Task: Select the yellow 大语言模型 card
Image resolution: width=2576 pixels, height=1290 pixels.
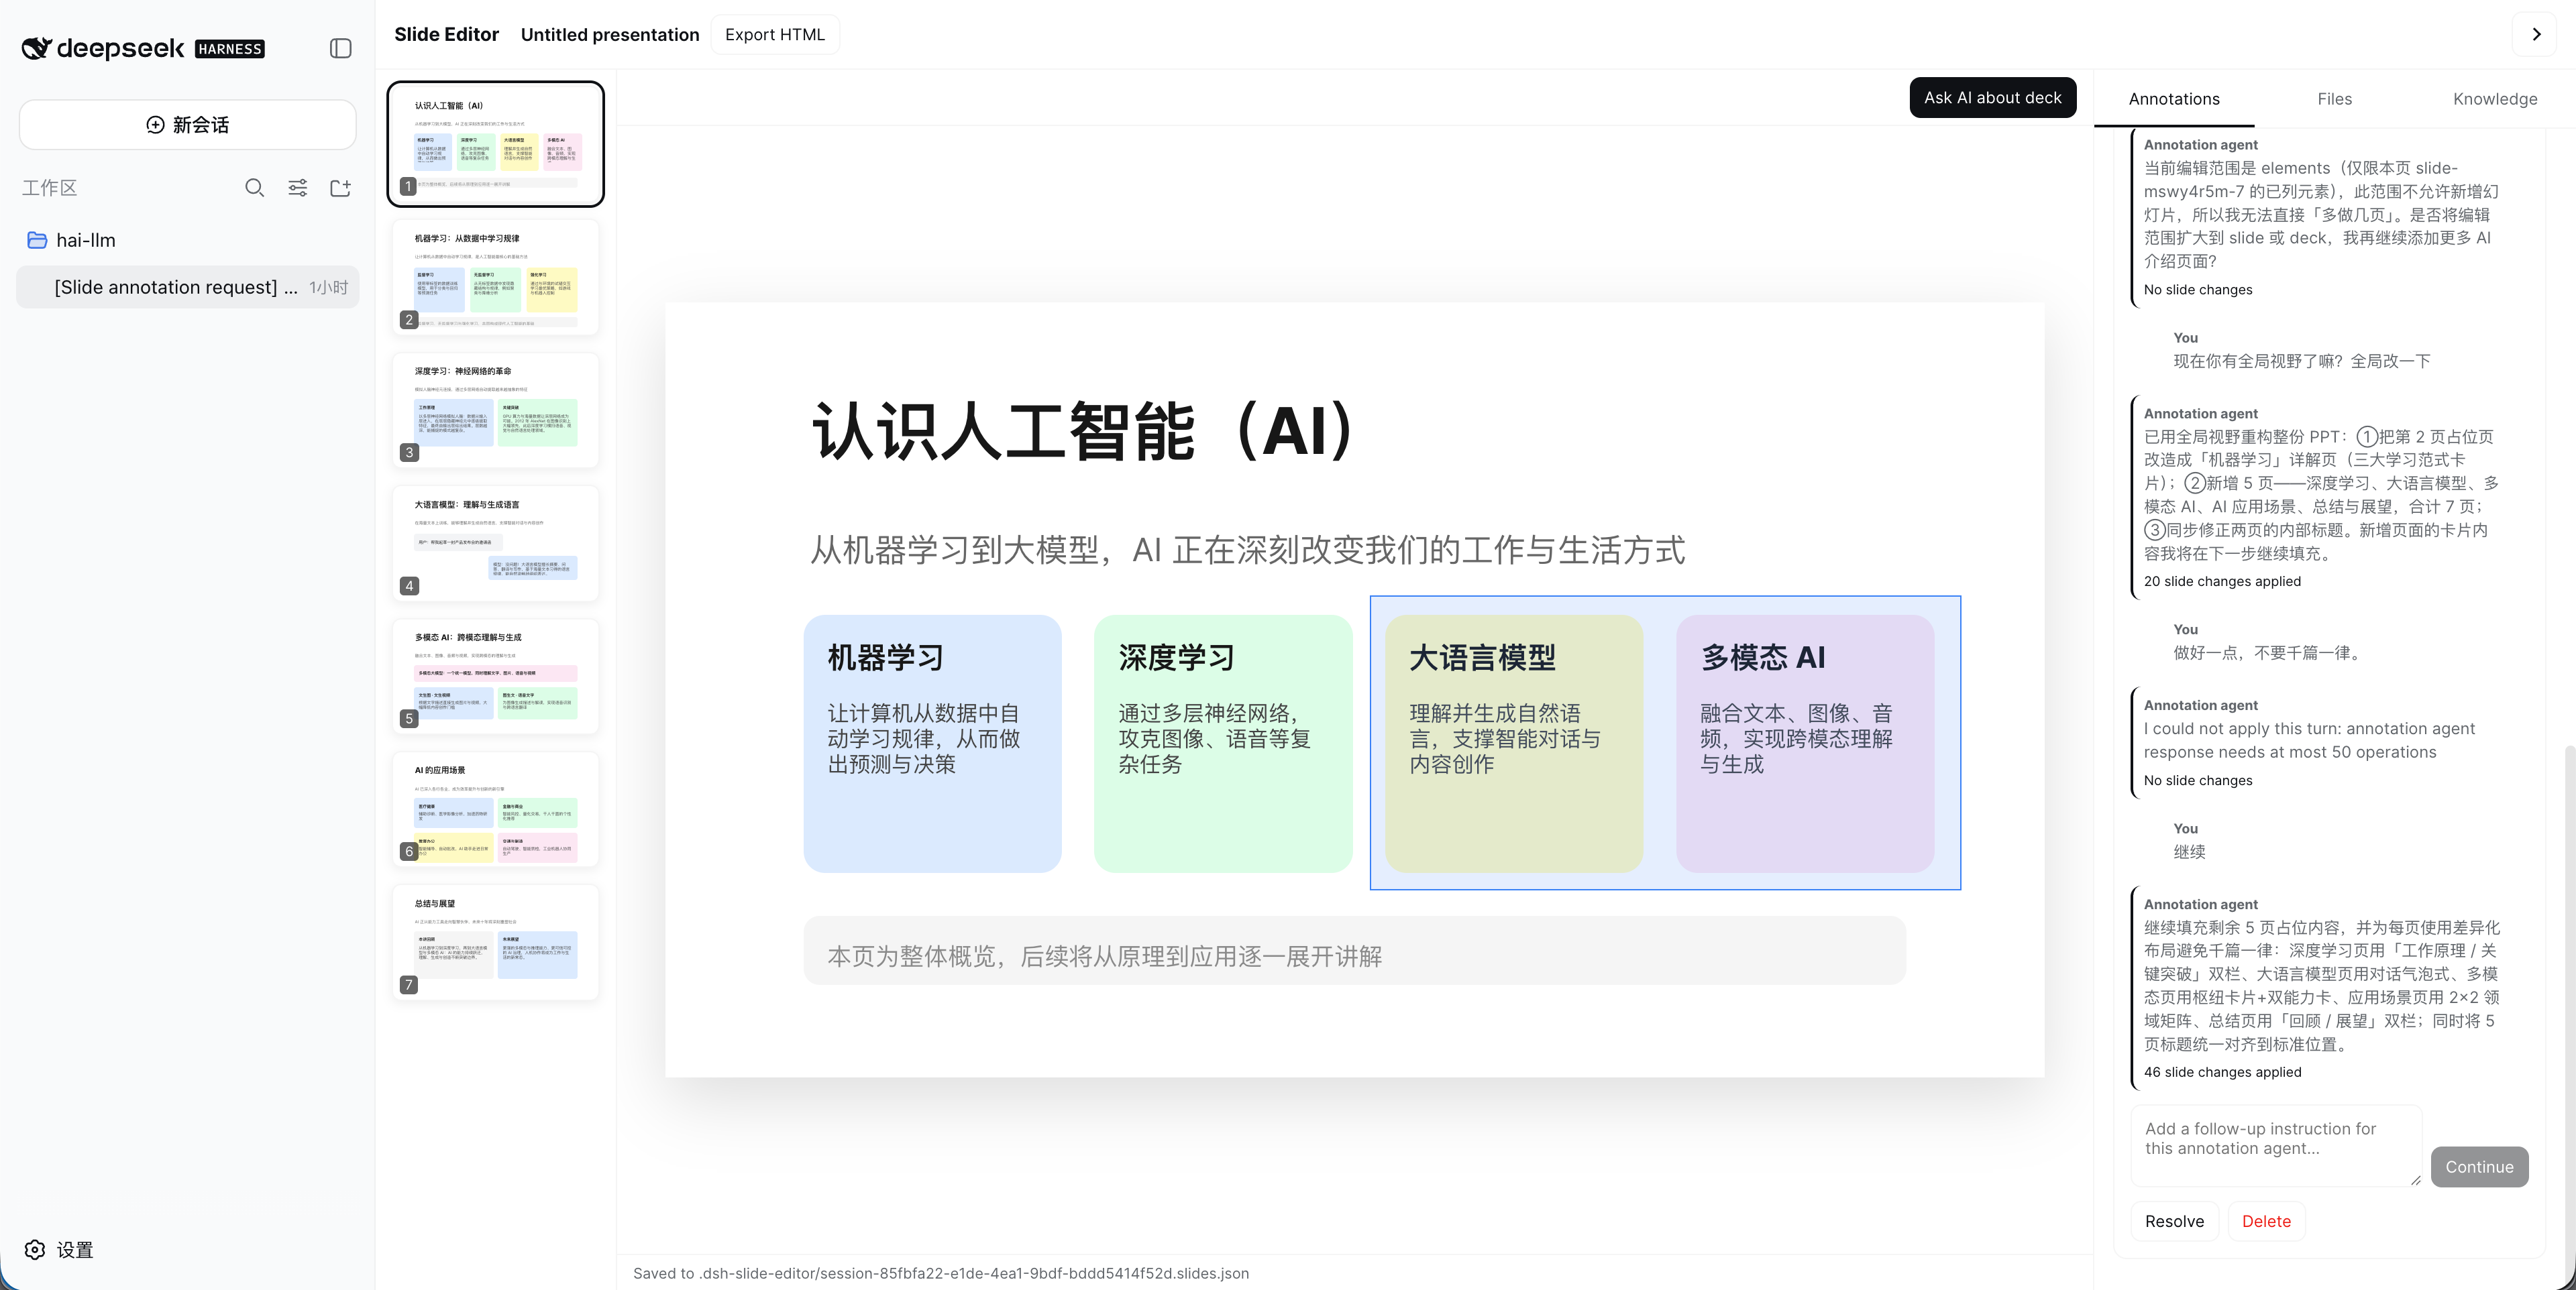Action: [x=1514, y=744]
